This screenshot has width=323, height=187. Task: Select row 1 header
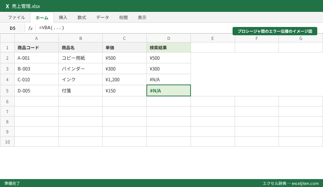pyautogui.click(x=7, y=47)
